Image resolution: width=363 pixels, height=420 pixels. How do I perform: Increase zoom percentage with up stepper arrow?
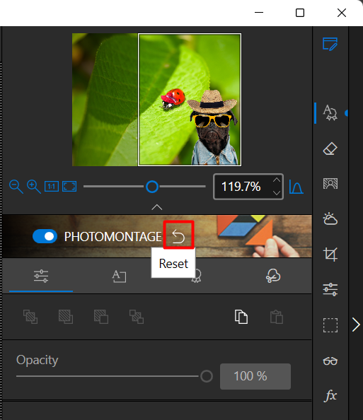277,180
